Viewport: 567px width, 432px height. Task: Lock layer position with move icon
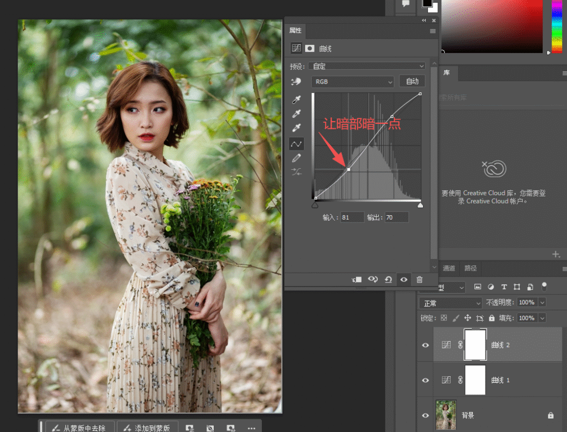pos(467,318)
